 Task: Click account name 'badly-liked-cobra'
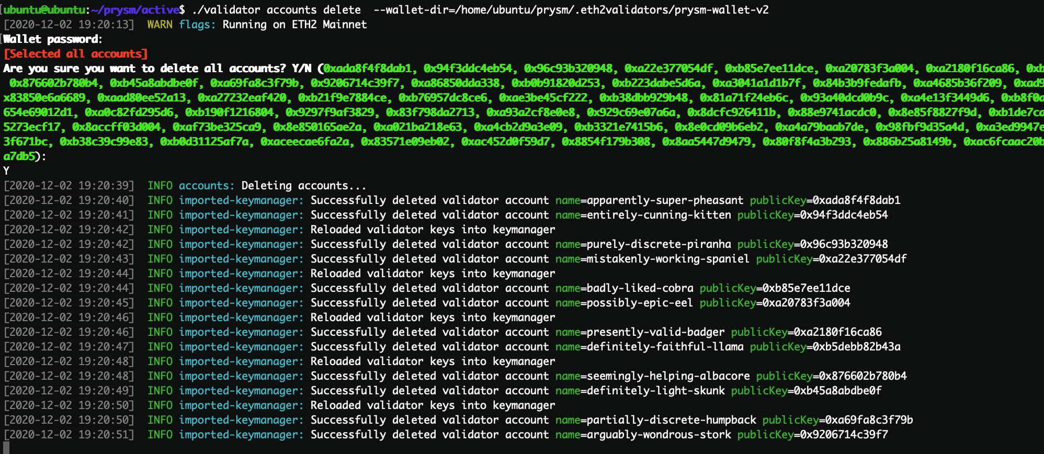[640, 288]
